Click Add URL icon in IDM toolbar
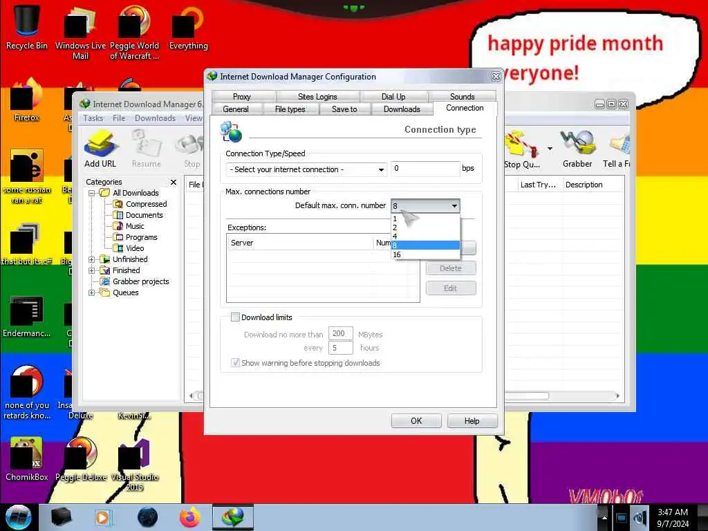Viewport: 708px width, 531px height. tap(100, 149)
